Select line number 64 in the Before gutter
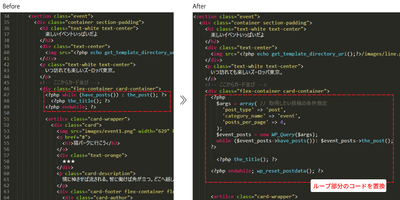 [x=6, y=198]
